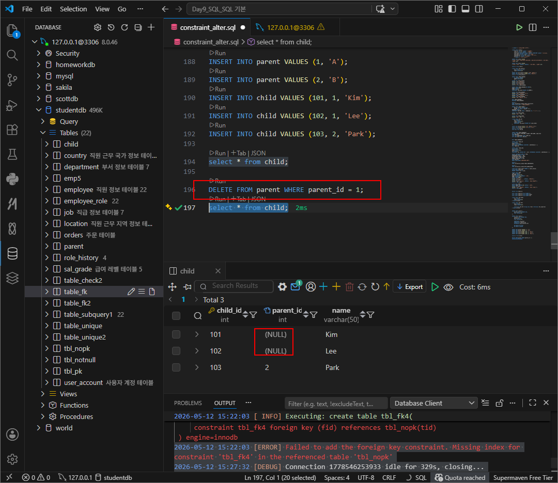The height and width of the screenshot is (483, 558).
Task: Toggle the secondary side bar layout
Action: coord(479,9)
